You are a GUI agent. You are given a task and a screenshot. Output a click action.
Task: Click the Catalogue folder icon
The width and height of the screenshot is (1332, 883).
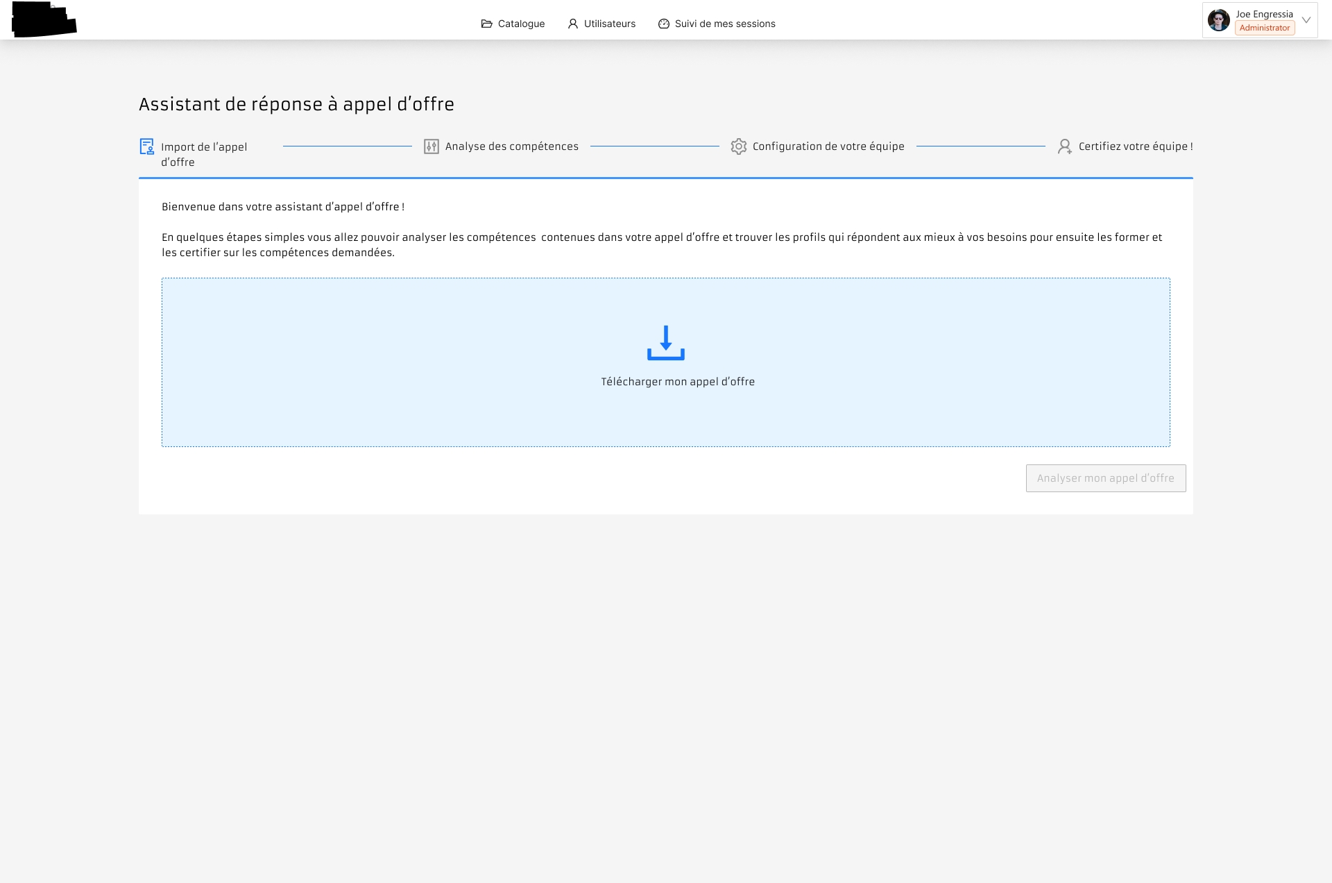pos(486,24)
